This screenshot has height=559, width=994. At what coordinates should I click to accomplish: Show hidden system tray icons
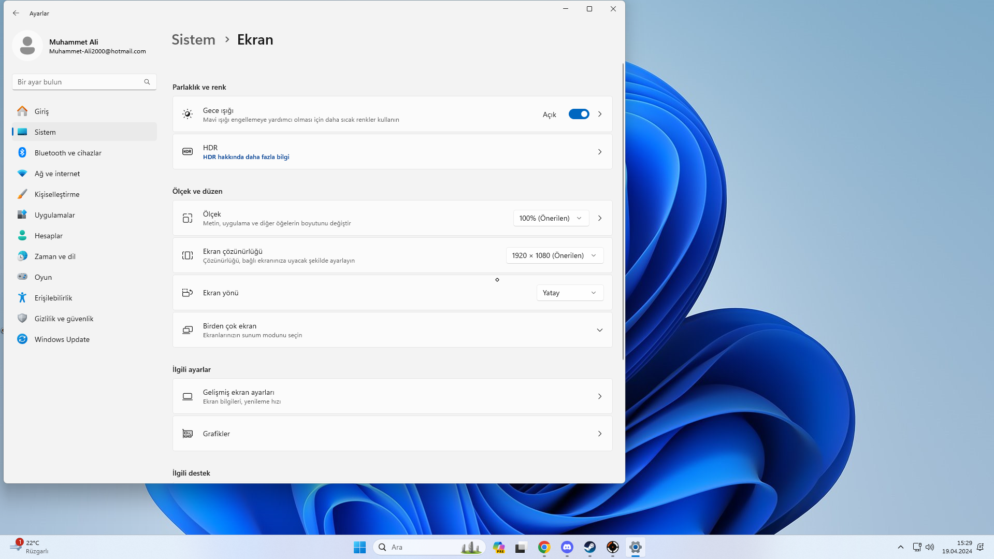click(x=901, y=547)
